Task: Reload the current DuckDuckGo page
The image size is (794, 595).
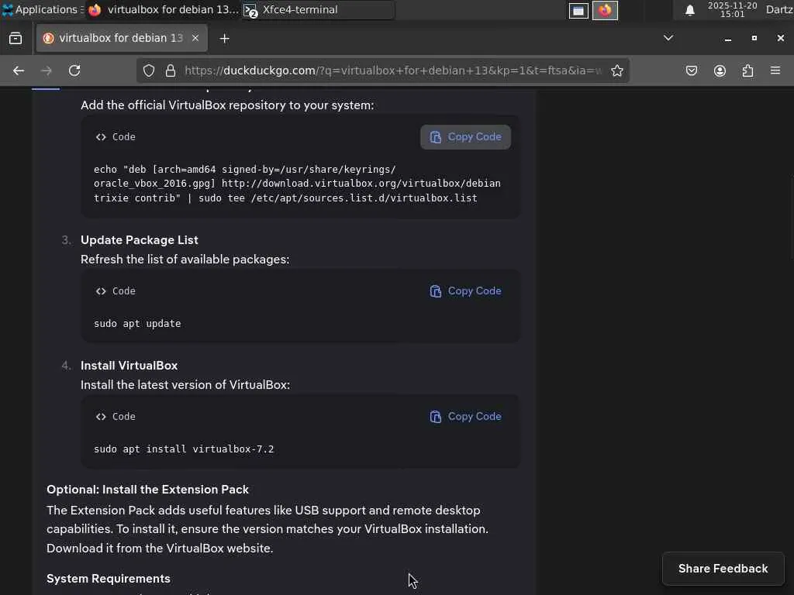Action: point(74,71)
